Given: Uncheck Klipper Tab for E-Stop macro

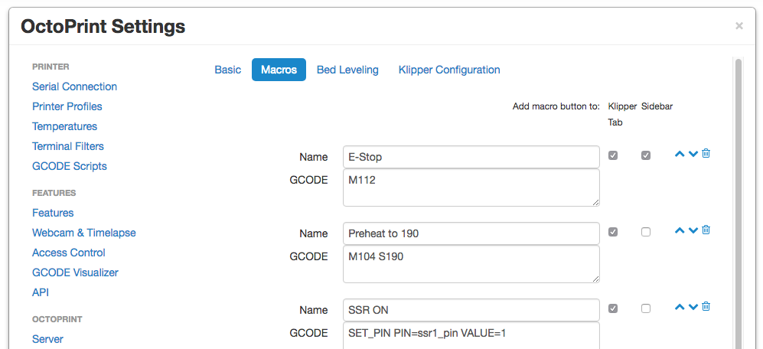Looking at the screenshot, I should (x=613, y=156).
